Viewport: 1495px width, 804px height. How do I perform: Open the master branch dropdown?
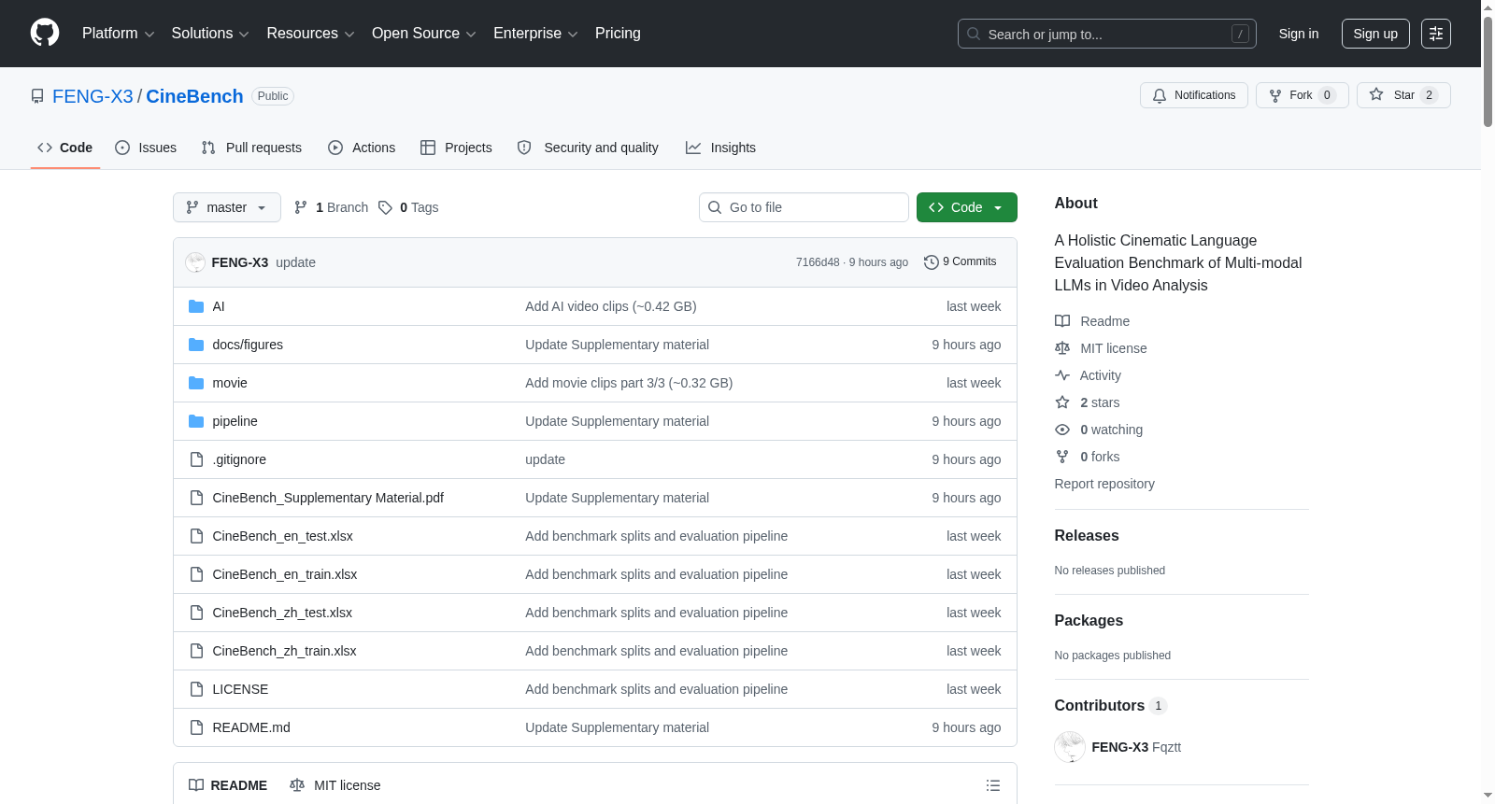[227, 207]
